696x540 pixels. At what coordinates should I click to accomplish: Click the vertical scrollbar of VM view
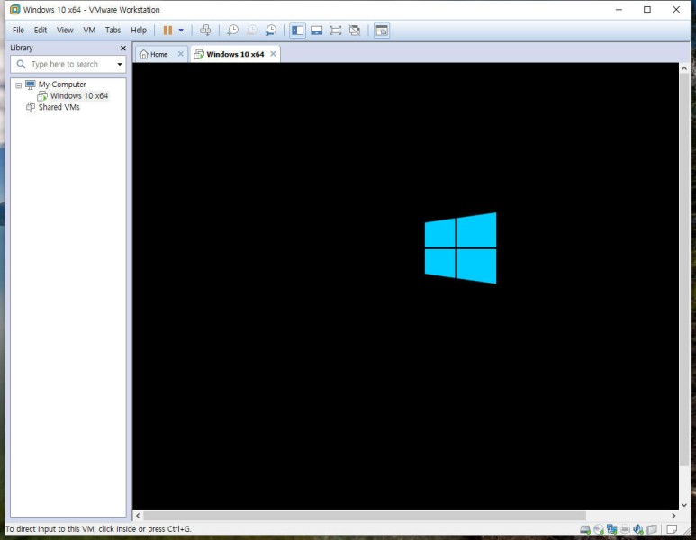click(x=684, y=269)
